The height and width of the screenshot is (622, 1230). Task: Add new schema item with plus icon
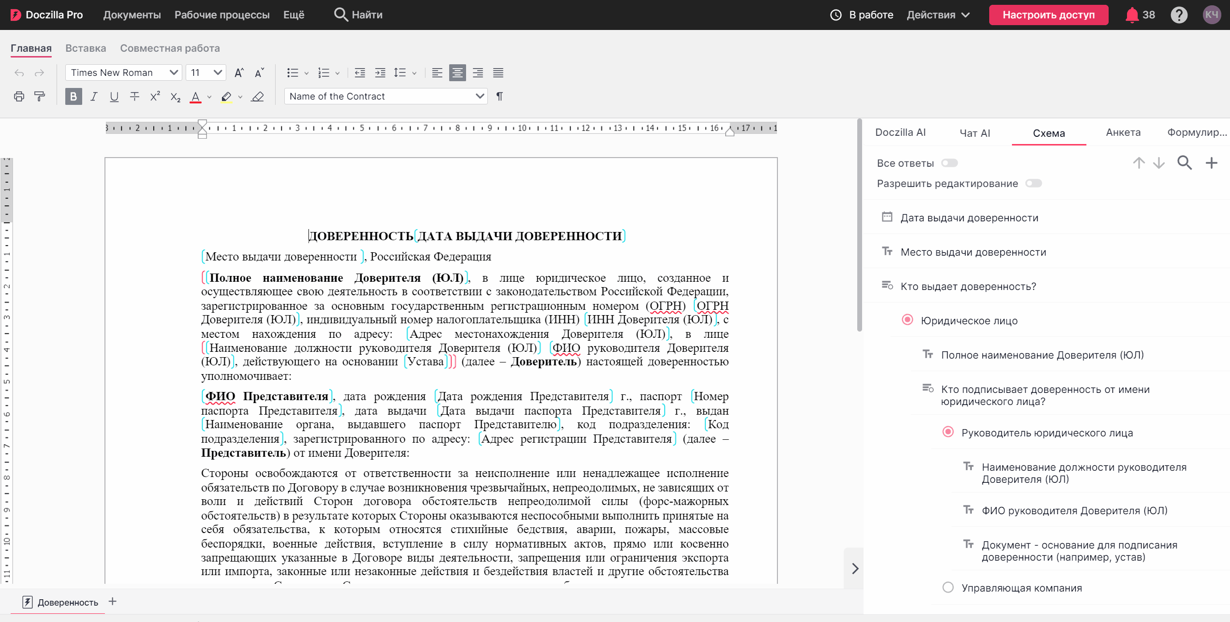click(x=1211, y=163)
